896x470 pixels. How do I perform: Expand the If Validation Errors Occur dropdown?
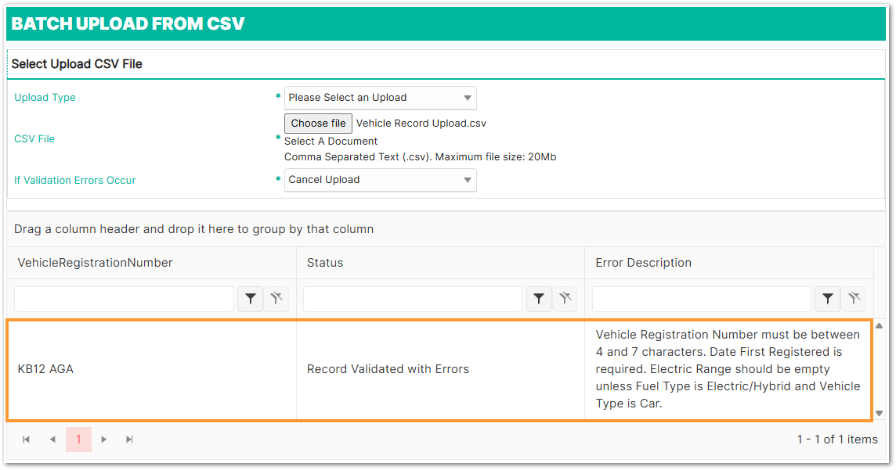pos(380,180)
